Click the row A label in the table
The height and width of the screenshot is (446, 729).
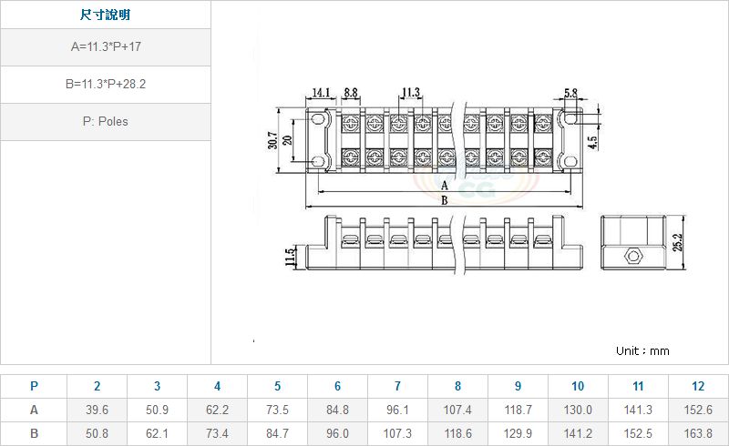34,410
